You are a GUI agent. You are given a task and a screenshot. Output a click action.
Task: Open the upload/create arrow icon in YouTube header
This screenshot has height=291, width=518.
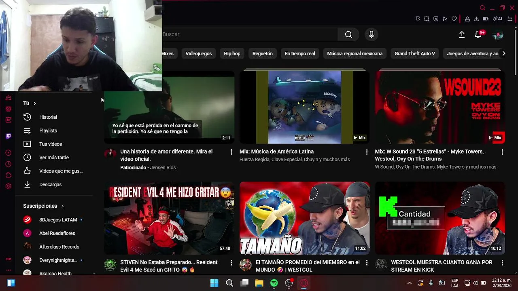tap(462, 35)
